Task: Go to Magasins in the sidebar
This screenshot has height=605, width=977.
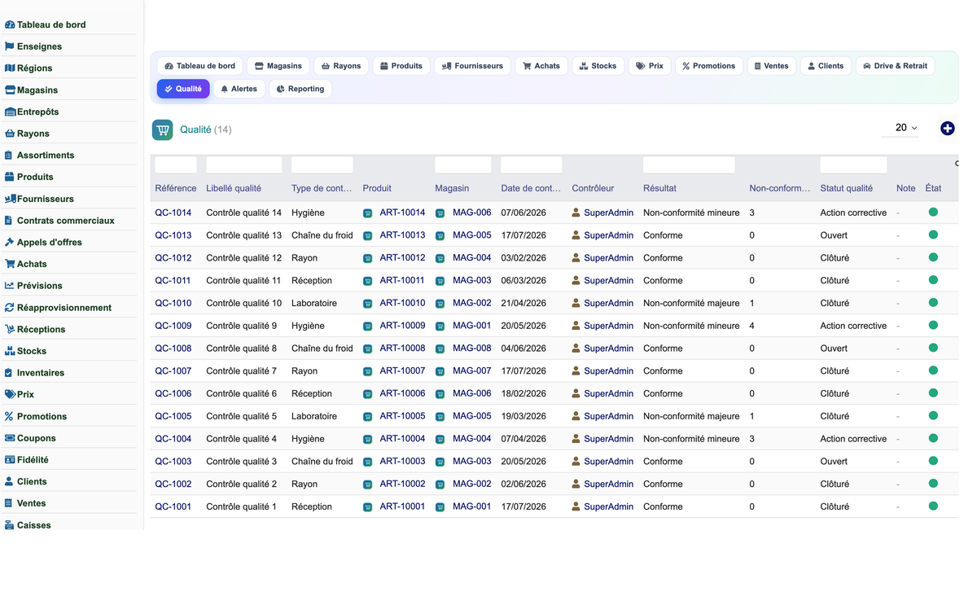Action: 37,90
